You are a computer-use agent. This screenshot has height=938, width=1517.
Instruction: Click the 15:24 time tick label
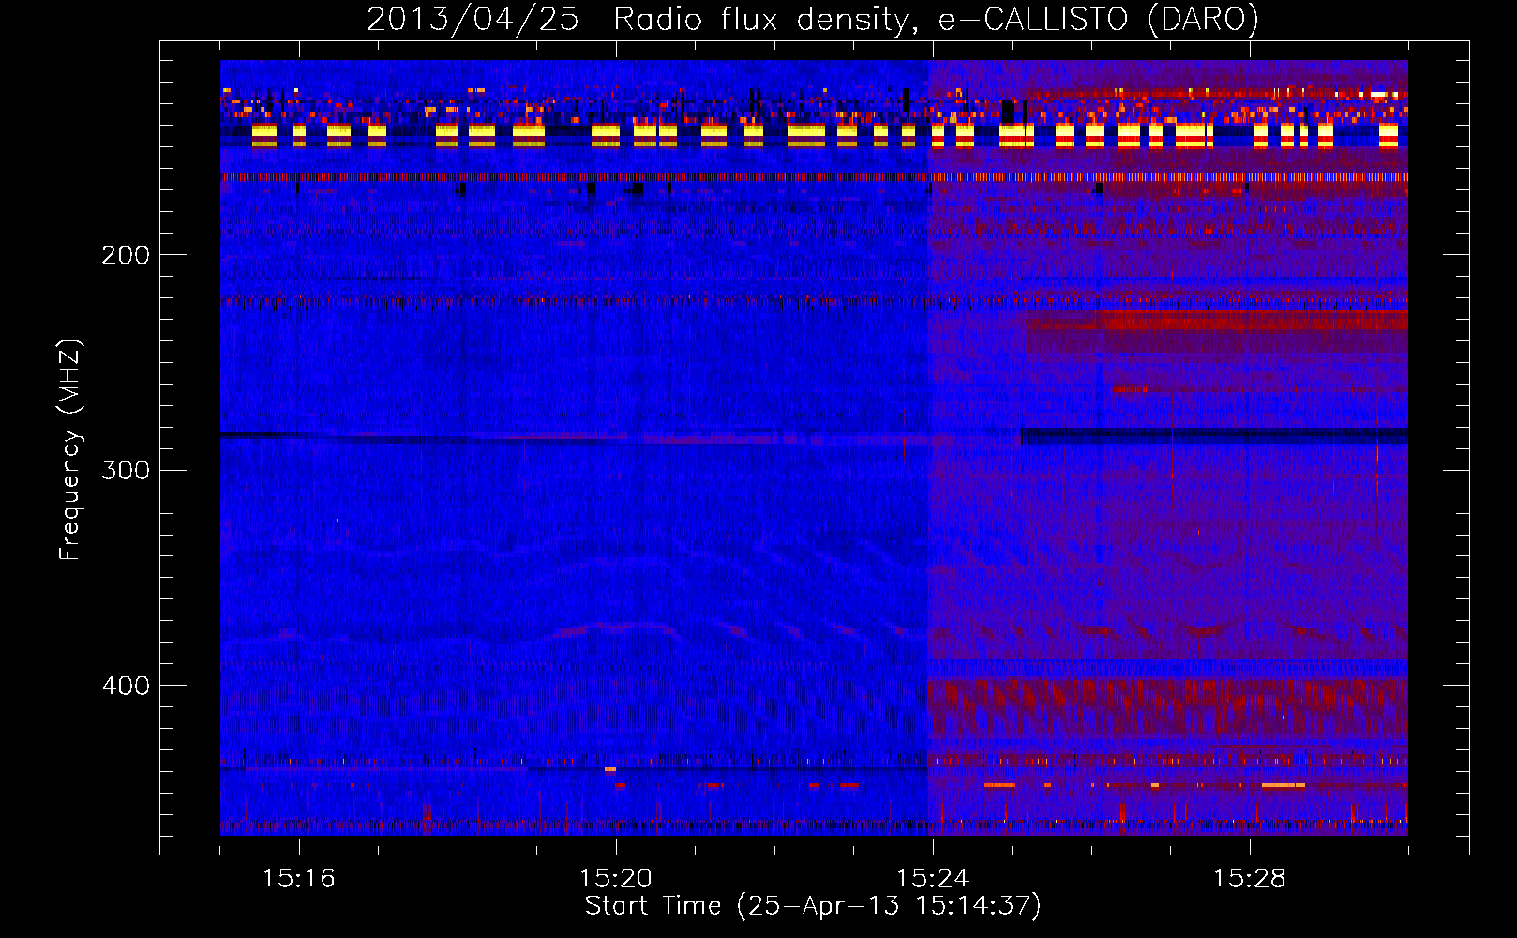pos(932,879)
